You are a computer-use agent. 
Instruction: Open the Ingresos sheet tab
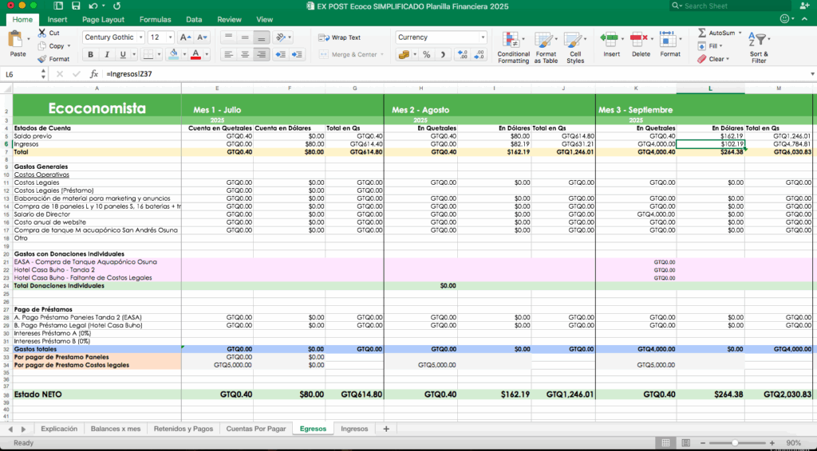pyautogui.click(x=354, y=429)
